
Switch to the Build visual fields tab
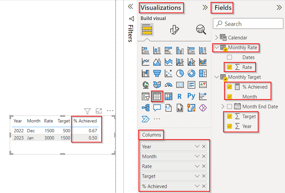tap(147, 30)
